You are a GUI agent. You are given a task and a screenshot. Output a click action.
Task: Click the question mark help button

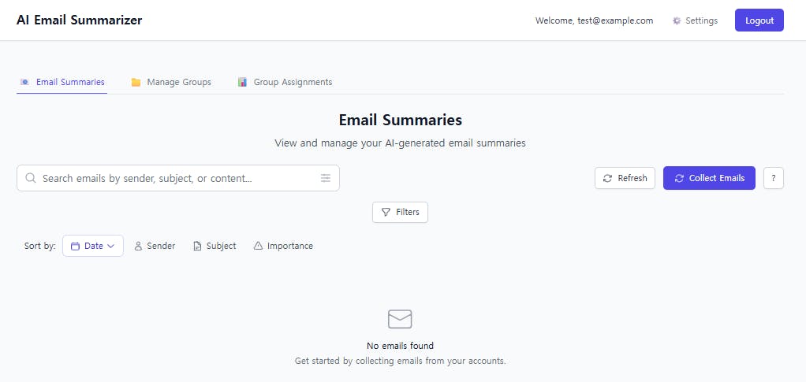(x=773, y=178)
